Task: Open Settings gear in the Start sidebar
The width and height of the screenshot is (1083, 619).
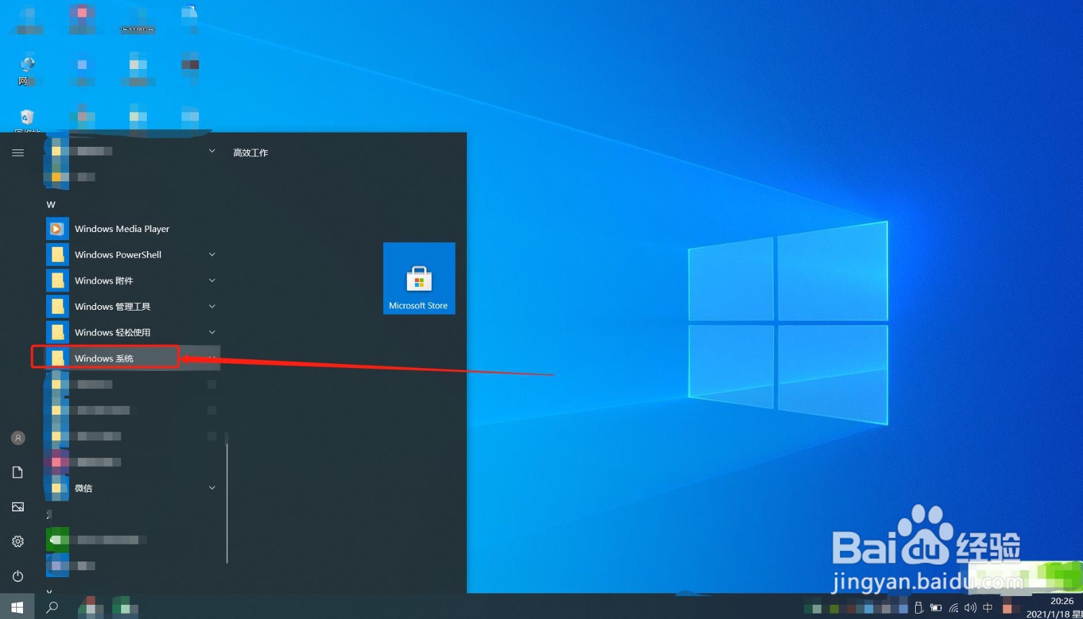Action: [18, 541]
